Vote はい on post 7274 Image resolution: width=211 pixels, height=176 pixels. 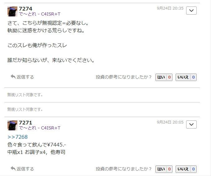[164, 77]
